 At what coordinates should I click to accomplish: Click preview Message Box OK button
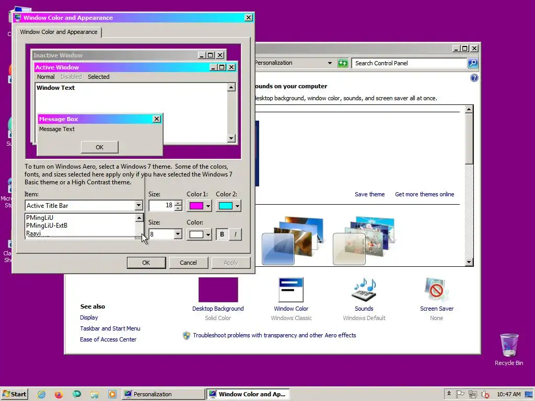tap(100, 147)
